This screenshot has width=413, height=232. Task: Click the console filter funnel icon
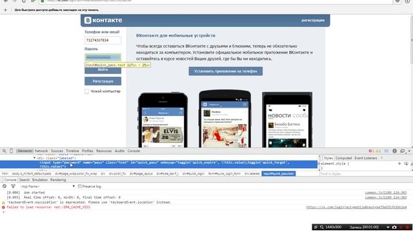click(x=13, y=186)
